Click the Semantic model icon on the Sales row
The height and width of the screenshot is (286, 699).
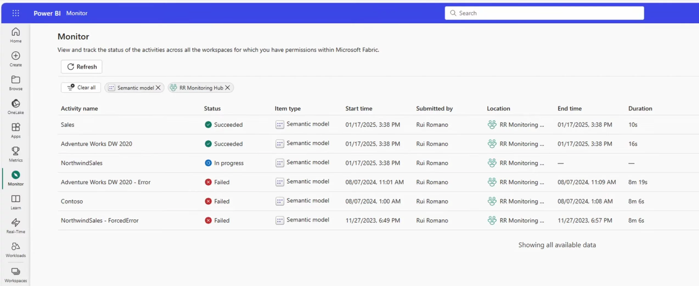(280, 124)
